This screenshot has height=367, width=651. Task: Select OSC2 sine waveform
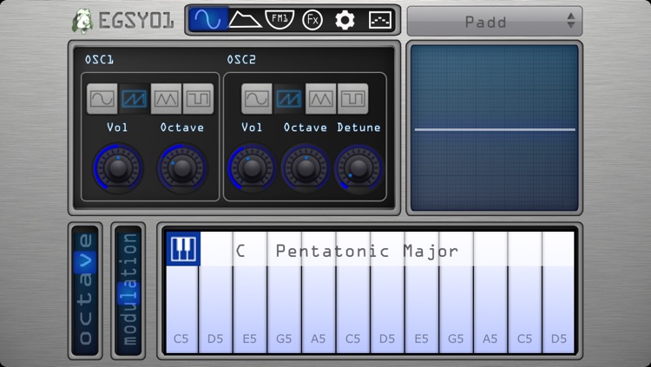tap(257, 99)
